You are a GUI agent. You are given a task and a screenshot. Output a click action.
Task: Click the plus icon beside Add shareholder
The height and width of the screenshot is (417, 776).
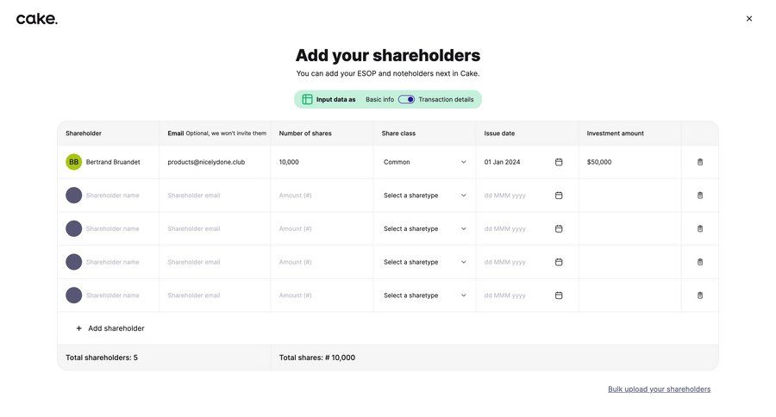click(x=79, y=328)
